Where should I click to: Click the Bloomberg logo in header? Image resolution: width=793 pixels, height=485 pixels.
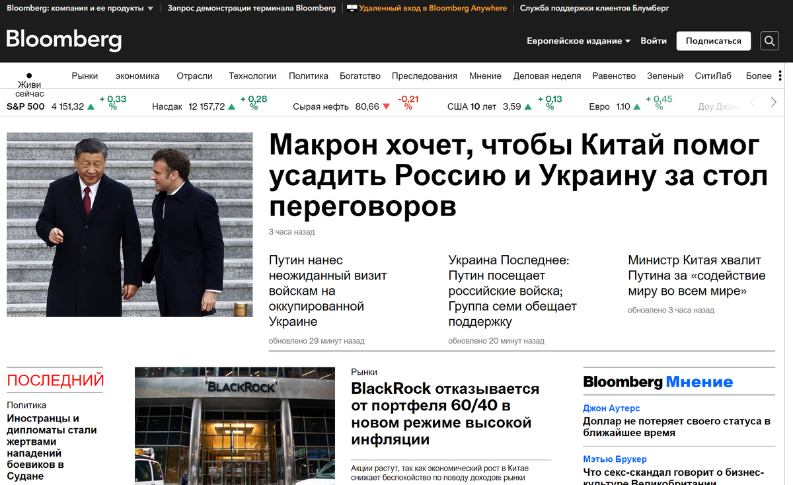point(64,40)
